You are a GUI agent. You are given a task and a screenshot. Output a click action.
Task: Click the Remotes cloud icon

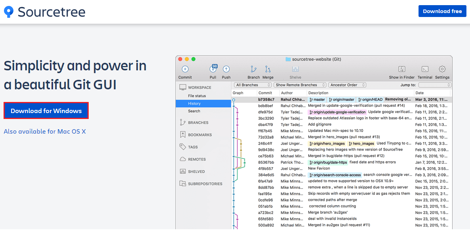(183, 159)
